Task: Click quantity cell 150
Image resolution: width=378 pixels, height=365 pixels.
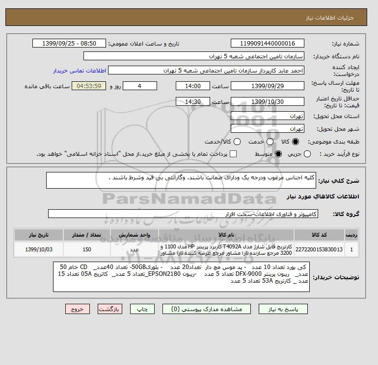Action: (87, 249)
